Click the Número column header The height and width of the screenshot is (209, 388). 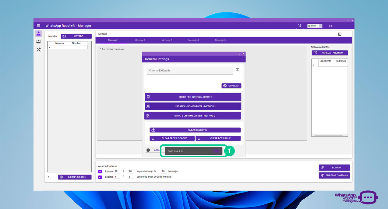coord(62,43)
